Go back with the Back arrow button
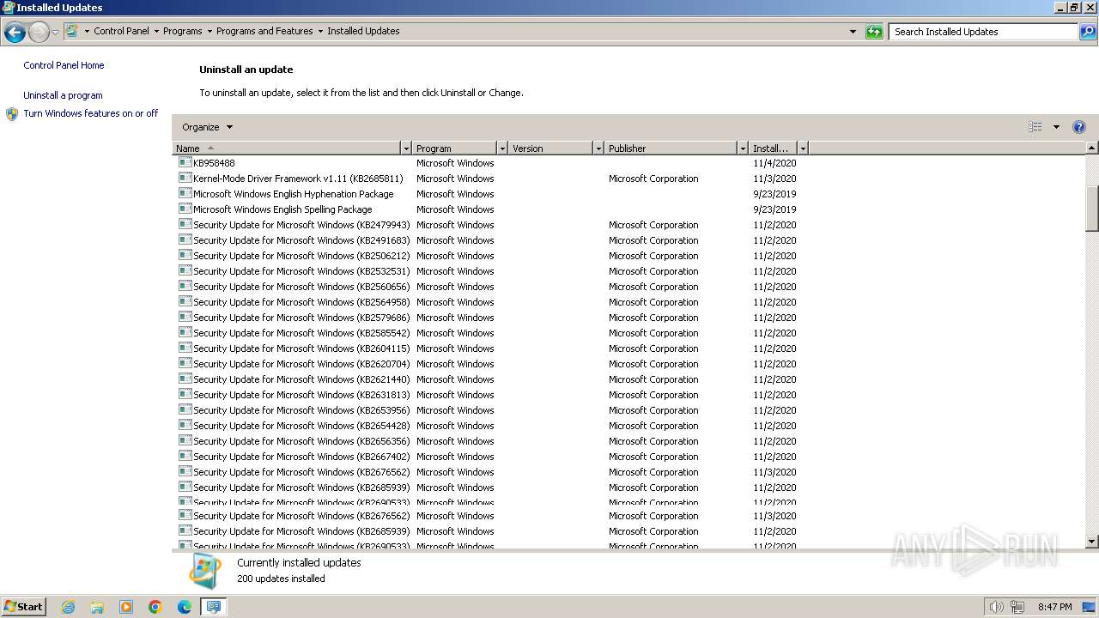This screenshot has width=1099, height=618. coord(15,33)
